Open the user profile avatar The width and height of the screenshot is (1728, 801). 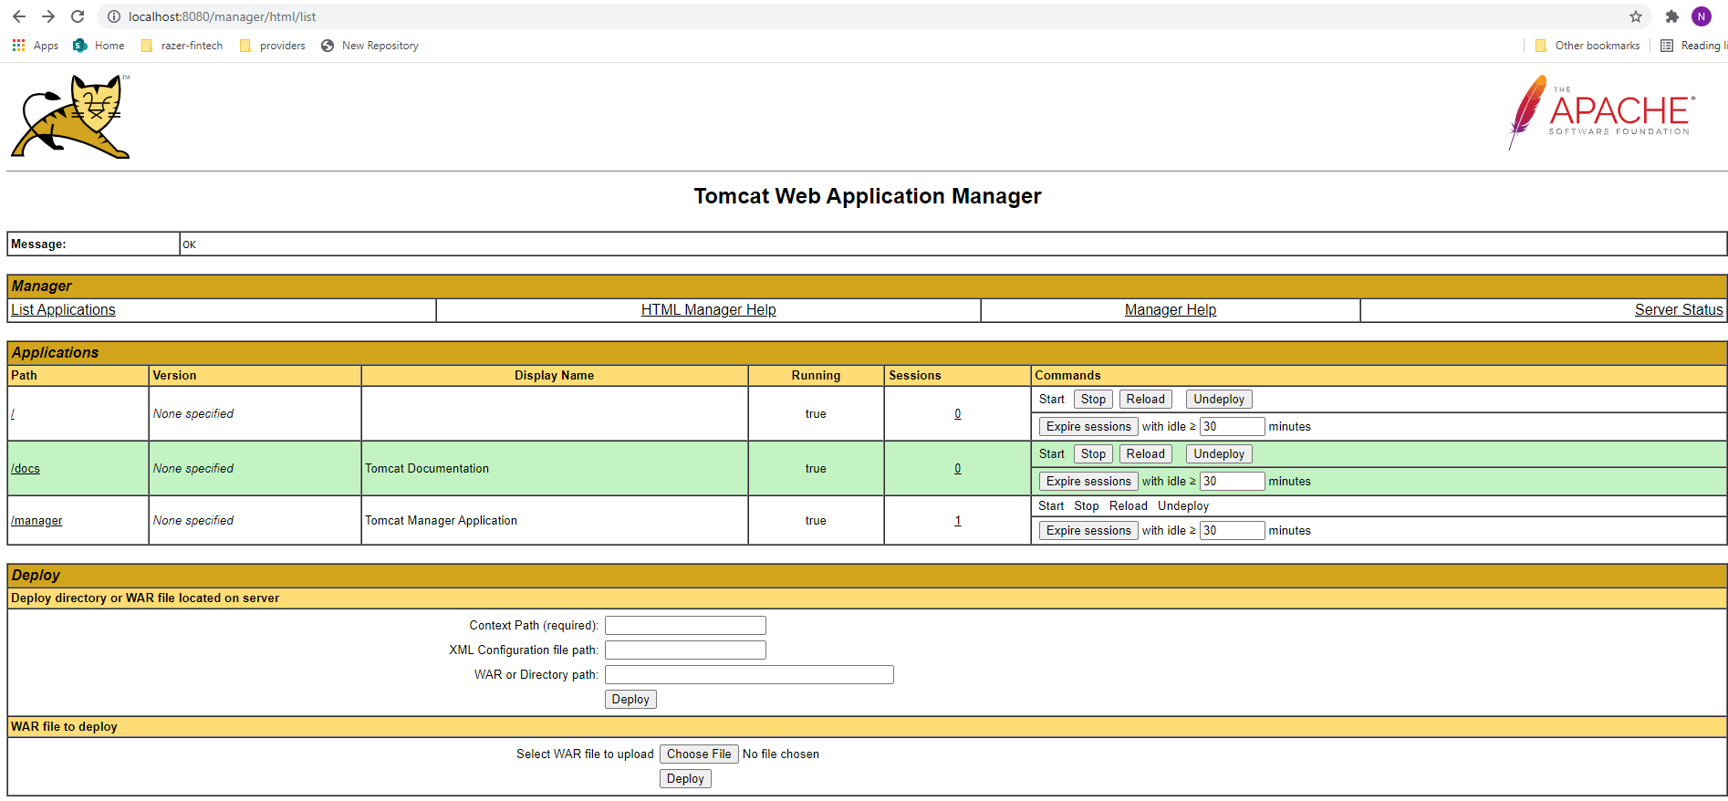coord(1701,16)
